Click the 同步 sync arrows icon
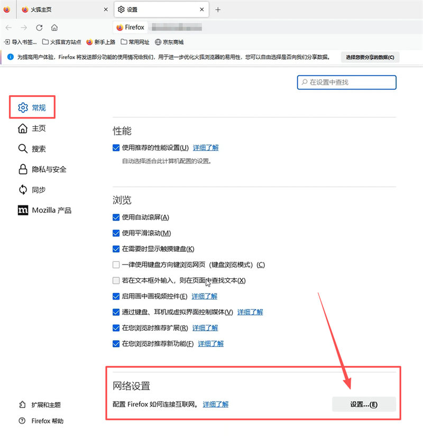Image resolution: width=423 pixels, height=436 pixels. tap(22, 189)
